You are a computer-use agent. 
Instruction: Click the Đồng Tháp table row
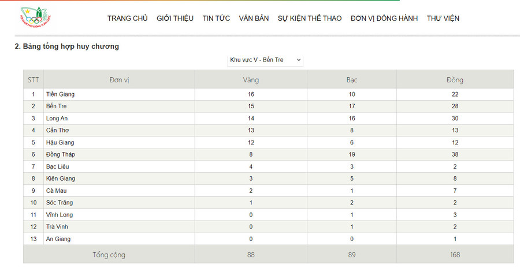point(61,154)
